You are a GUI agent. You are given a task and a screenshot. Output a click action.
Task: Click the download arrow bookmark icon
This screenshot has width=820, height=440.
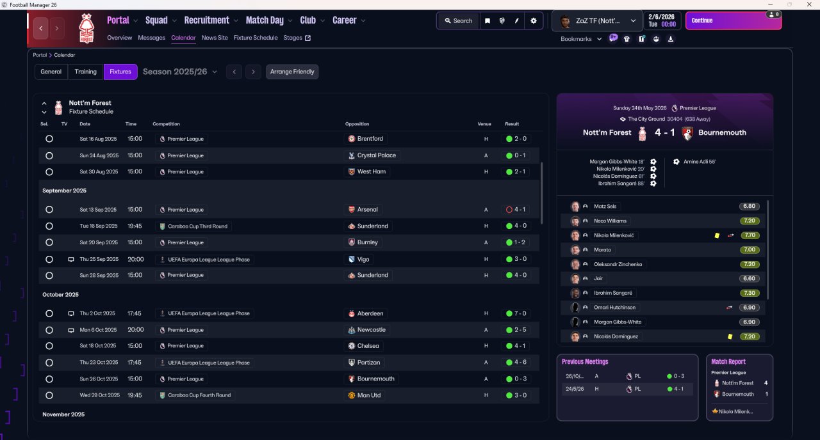click(670, 39)
